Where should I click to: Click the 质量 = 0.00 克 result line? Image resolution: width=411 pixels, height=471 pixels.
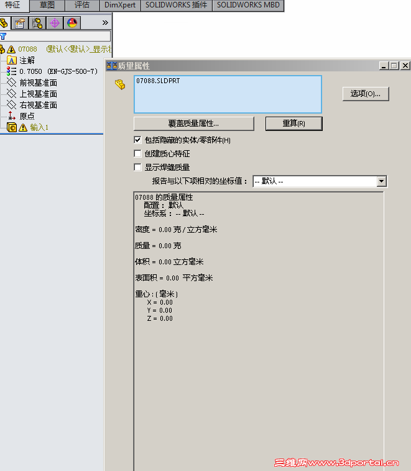point(158,246)
